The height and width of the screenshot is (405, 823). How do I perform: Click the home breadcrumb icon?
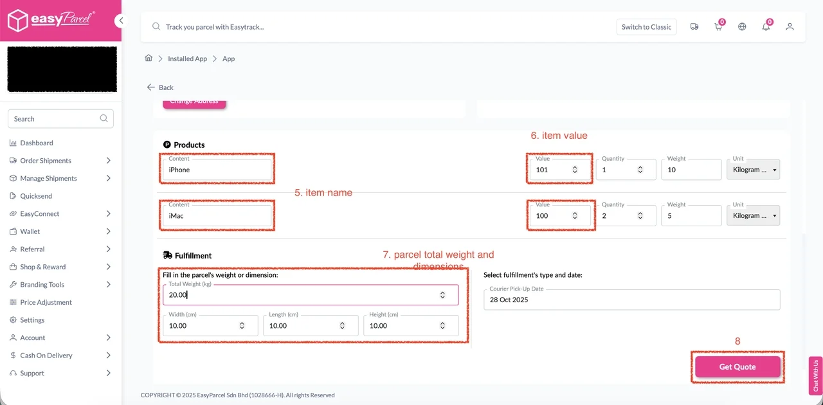coord(149,59)
